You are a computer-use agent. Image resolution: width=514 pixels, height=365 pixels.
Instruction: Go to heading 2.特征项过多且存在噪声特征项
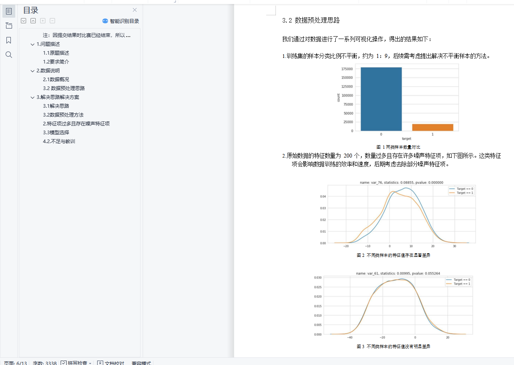click(76, 124)
